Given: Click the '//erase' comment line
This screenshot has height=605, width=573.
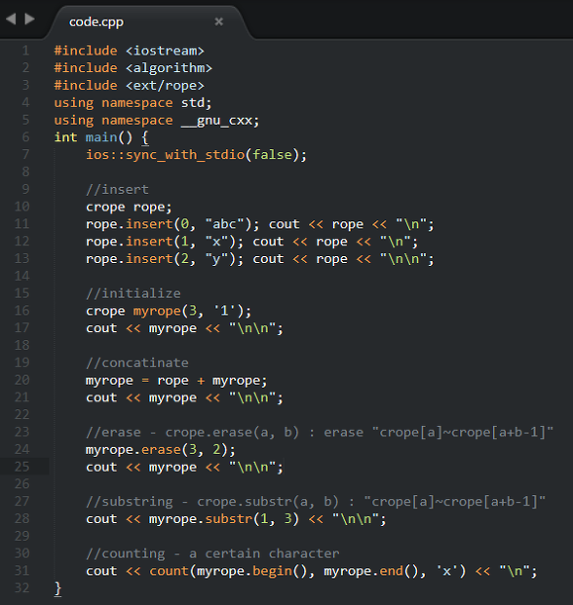Looking at the screenshot, I should (x=320, y=432).
